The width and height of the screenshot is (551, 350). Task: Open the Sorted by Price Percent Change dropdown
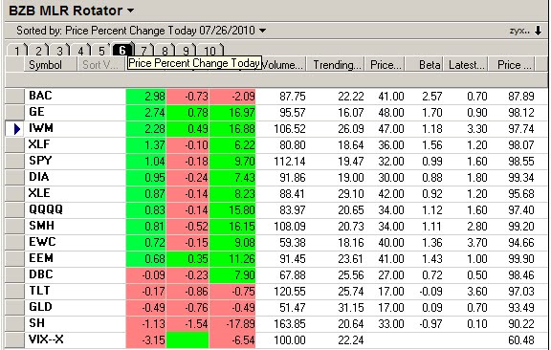[x=262, y=31]
